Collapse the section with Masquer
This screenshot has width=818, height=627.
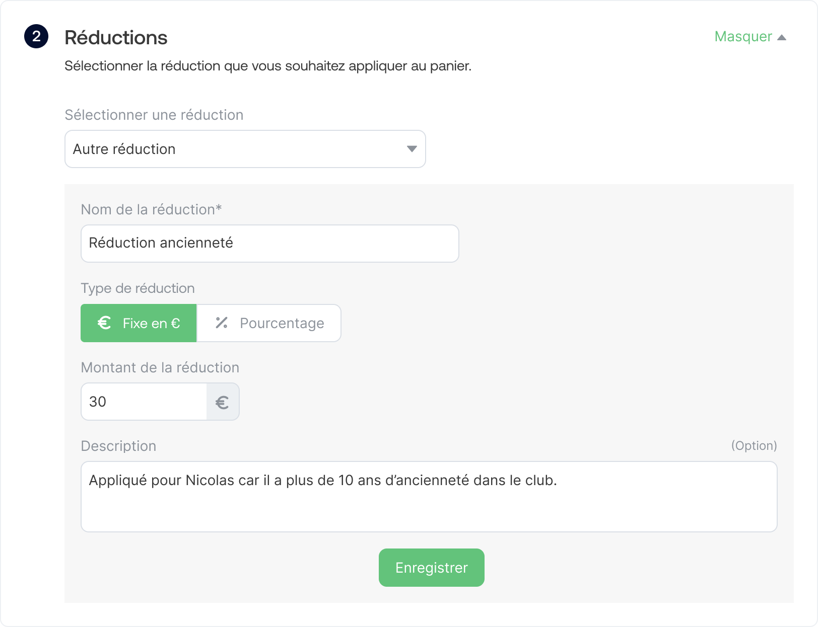[x=743, y=37]
